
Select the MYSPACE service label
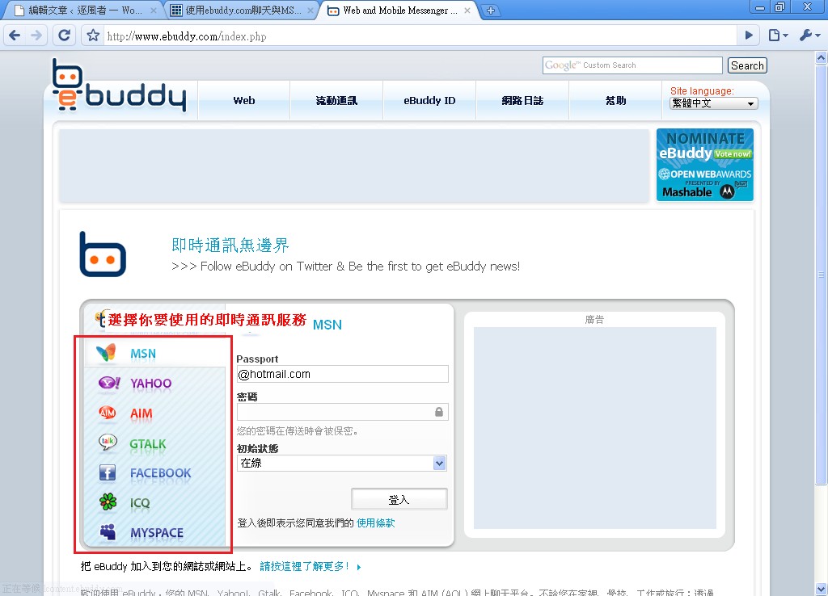(x=157, y=533)
